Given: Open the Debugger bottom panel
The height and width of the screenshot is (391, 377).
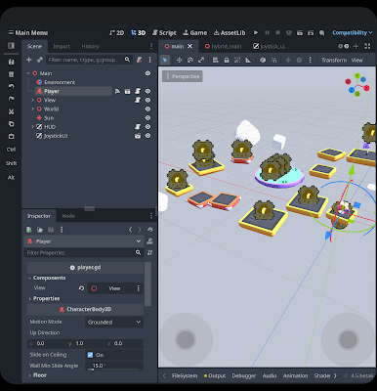Looking at the screenshot, I should 244,375.
